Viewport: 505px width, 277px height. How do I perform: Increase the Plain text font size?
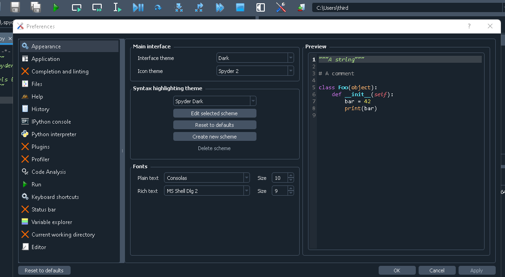pos(291,176)
